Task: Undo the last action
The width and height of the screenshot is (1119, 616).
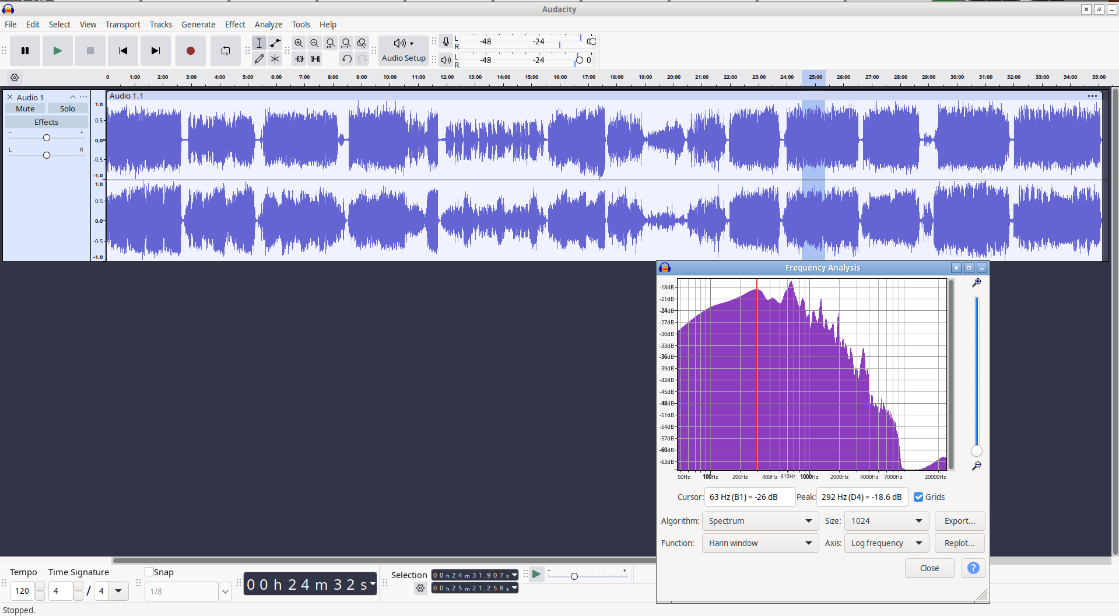Action: 346,59
